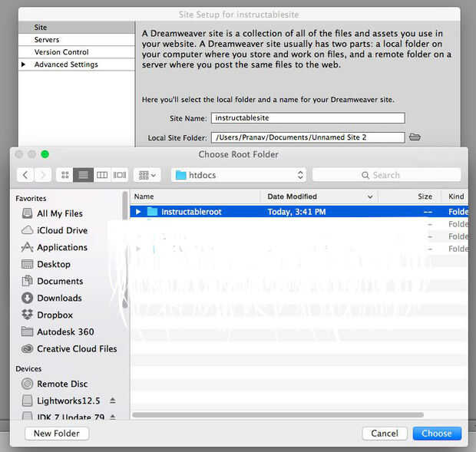This screenshot has width=476, height=452.
Task: Open Documents in sidebar
Action: coord(52,281)
